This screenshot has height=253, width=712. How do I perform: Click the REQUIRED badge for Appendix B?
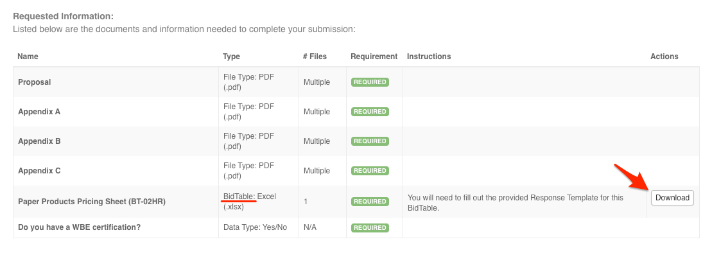[x=370, y=141]
